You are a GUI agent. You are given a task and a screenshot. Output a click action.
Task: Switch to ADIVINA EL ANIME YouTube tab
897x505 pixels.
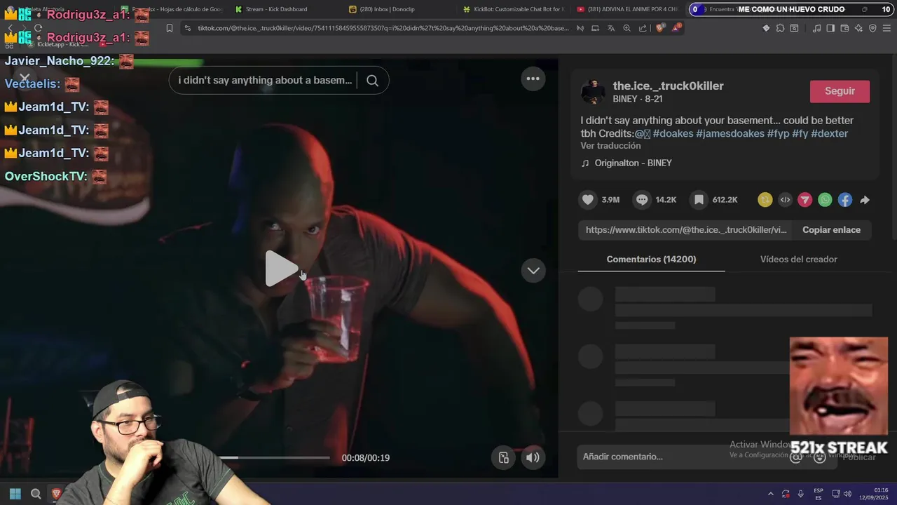(627, 9)
